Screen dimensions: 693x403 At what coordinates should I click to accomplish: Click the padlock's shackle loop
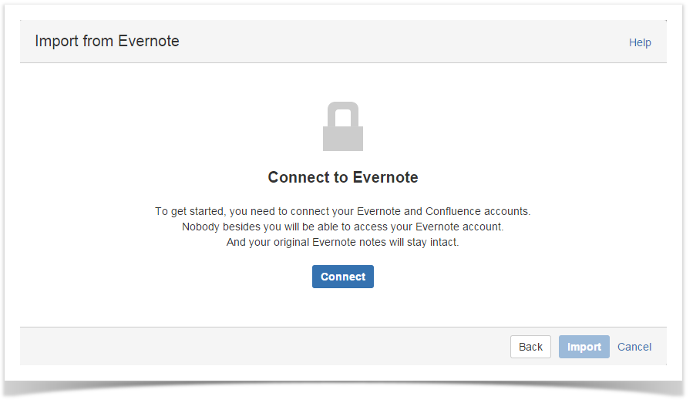(x=342, y=113)
